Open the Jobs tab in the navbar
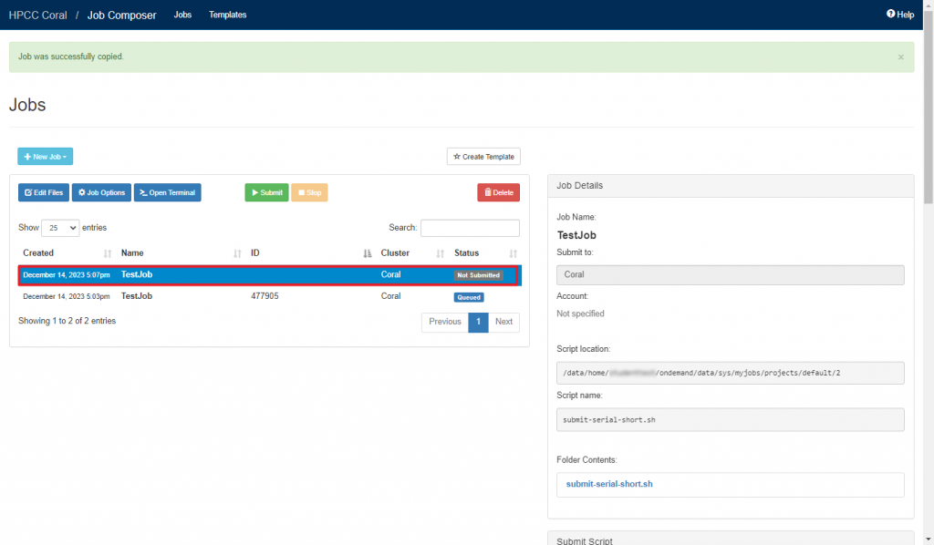Viewport: 934px width, 545px height. tap(182, 15)
